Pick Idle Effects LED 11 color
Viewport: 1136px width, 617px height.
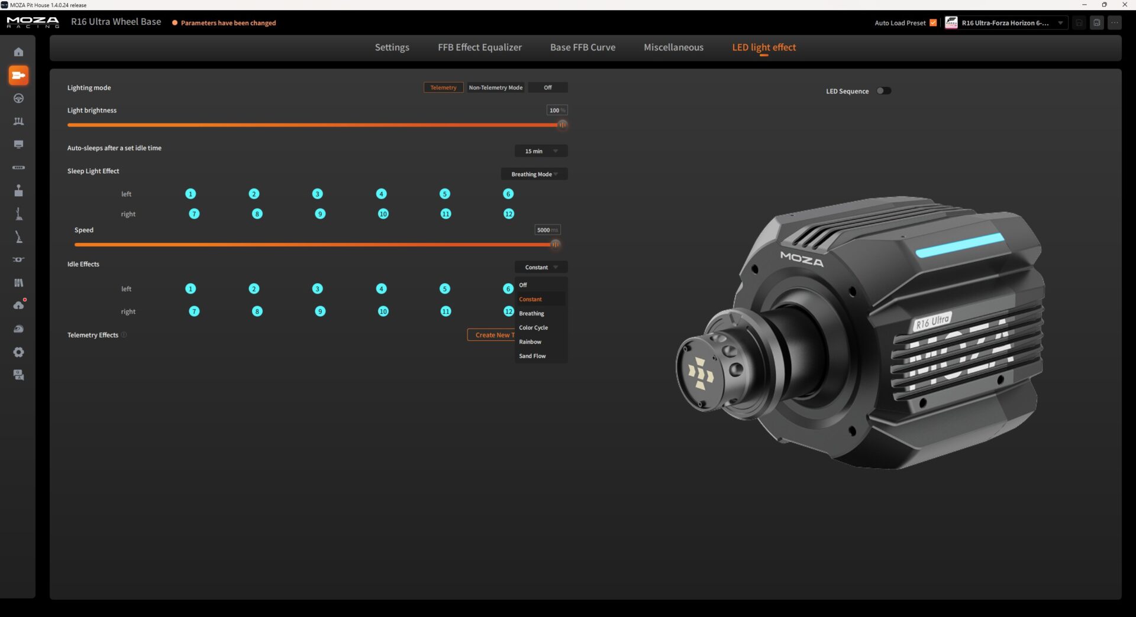tap(446, 311)
